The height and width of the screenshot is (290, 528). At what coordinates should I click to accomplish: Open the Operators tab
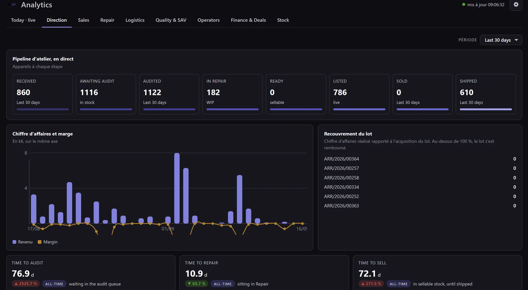coord(209,20)
